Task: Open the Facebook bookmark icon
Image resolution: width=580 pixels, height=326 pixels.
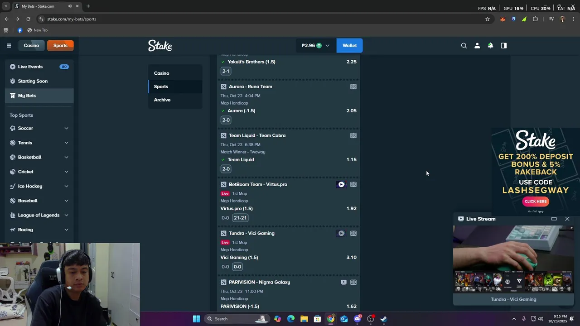Action: [20, 30]
